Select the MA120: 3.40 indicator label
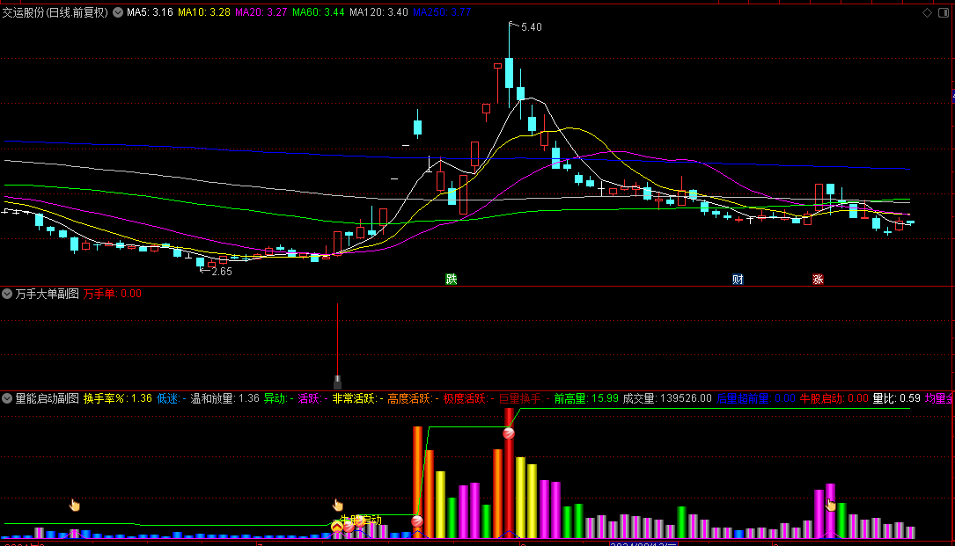This screenshot has height=546, width=955. (x=378, y=12)
